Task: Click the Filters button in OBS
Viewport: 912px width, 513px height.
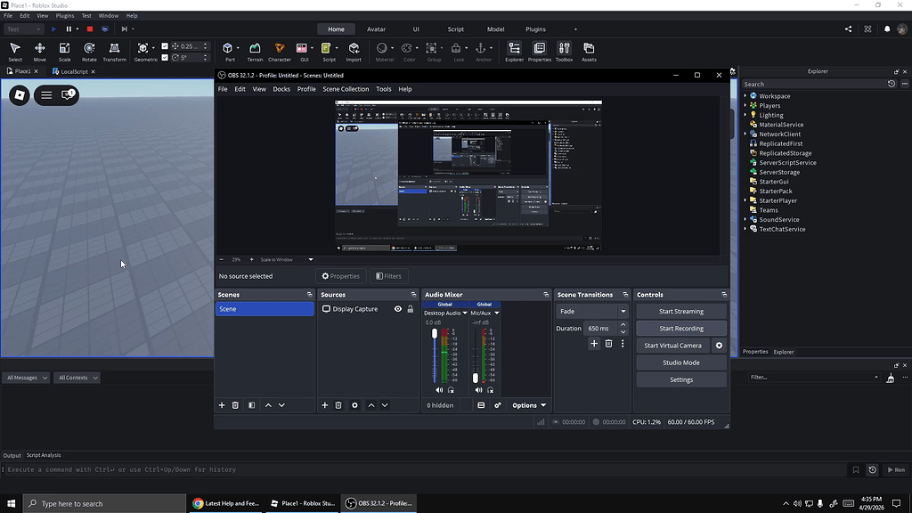Action: tap(388, 276)
